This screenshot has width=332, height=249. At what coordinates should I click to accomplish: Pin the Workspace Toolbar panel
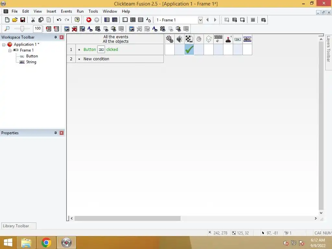click(55, 37)
